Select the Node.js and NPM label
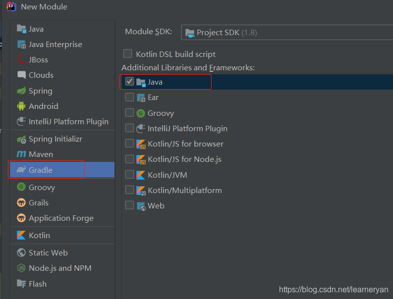 tap(60, 268)
